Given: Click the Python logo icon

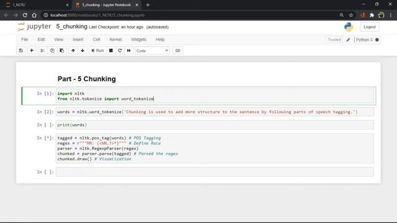Looking at the screenshot, I should click(x=349, y=27).
